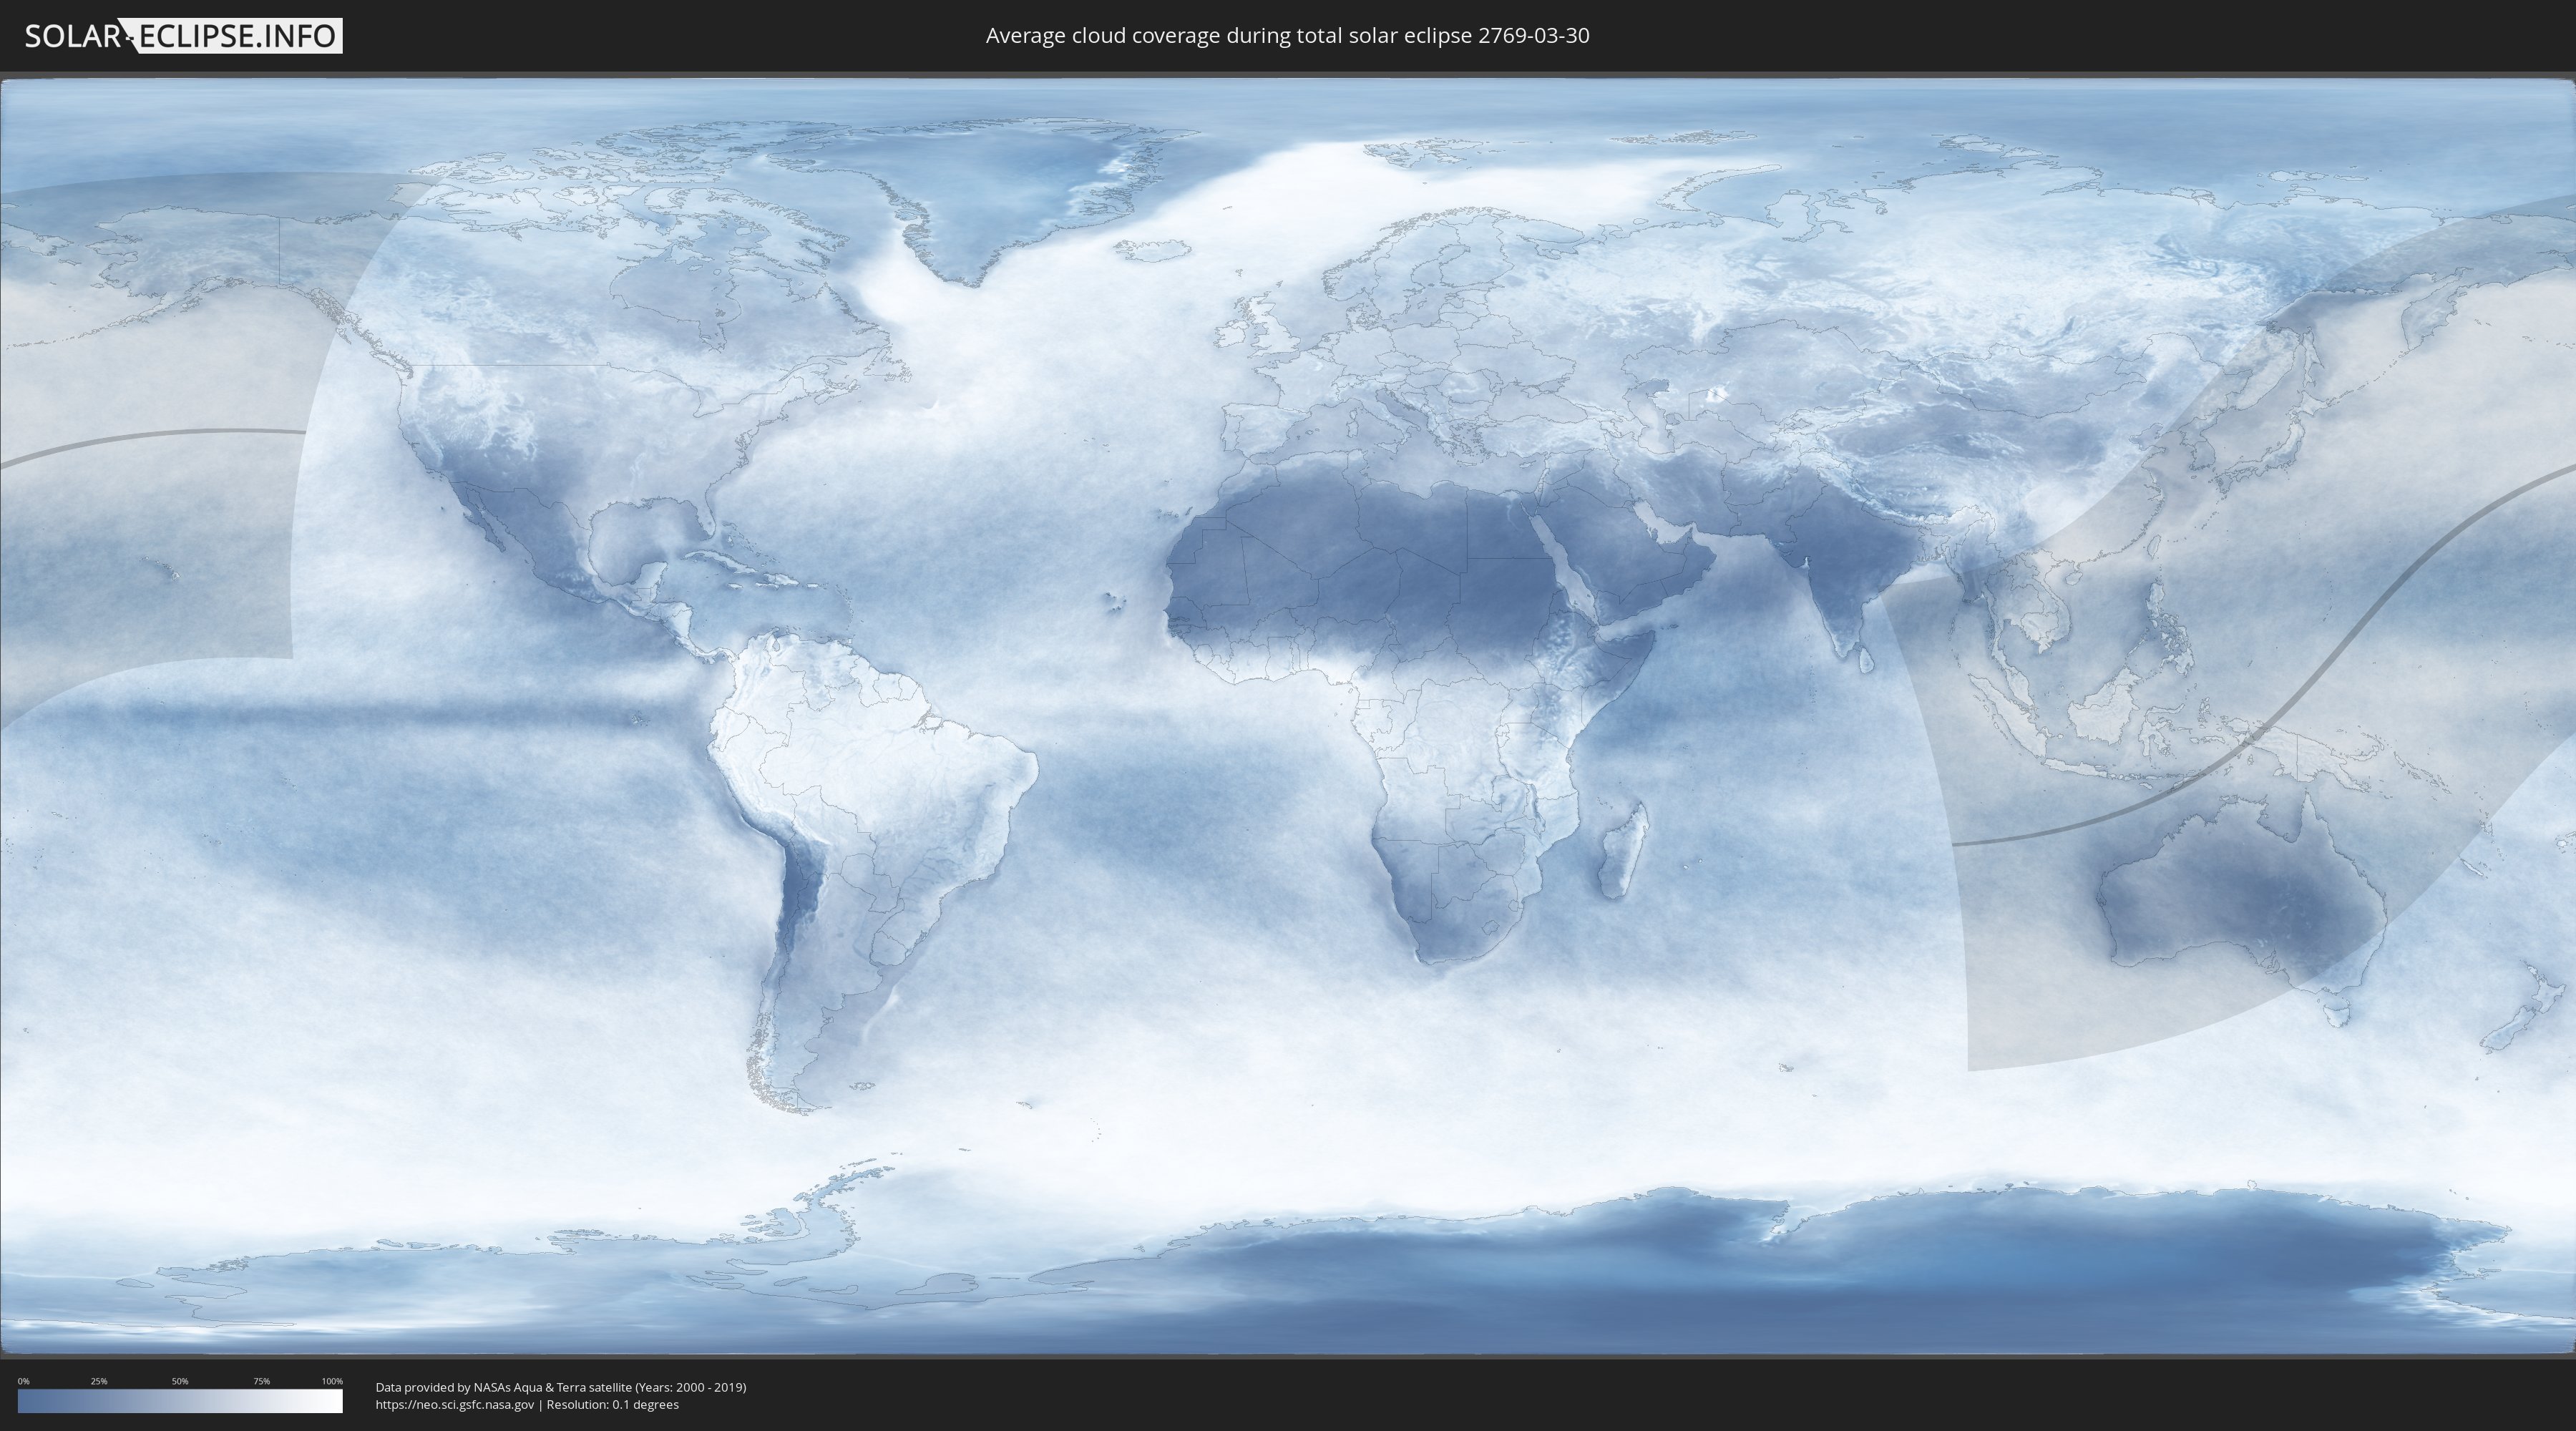The height and width of the screenshot is (1431, 2576).
Task: Click the neo.sci.gsfc.nasa.gov link text
Action: [455, 1405]
